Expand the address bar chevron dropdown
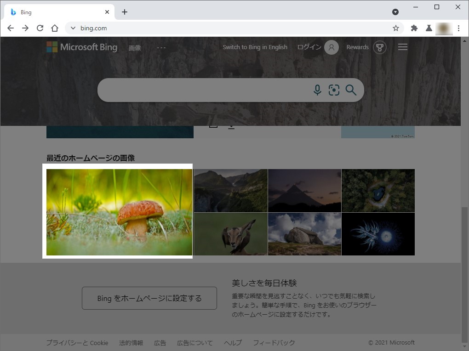This screenshot has width=469, height=351. [72, 28]
